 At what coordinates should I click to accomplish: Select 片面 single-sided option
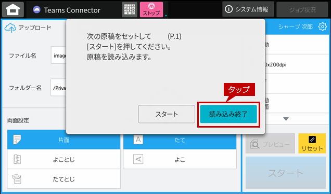[63, 140]
